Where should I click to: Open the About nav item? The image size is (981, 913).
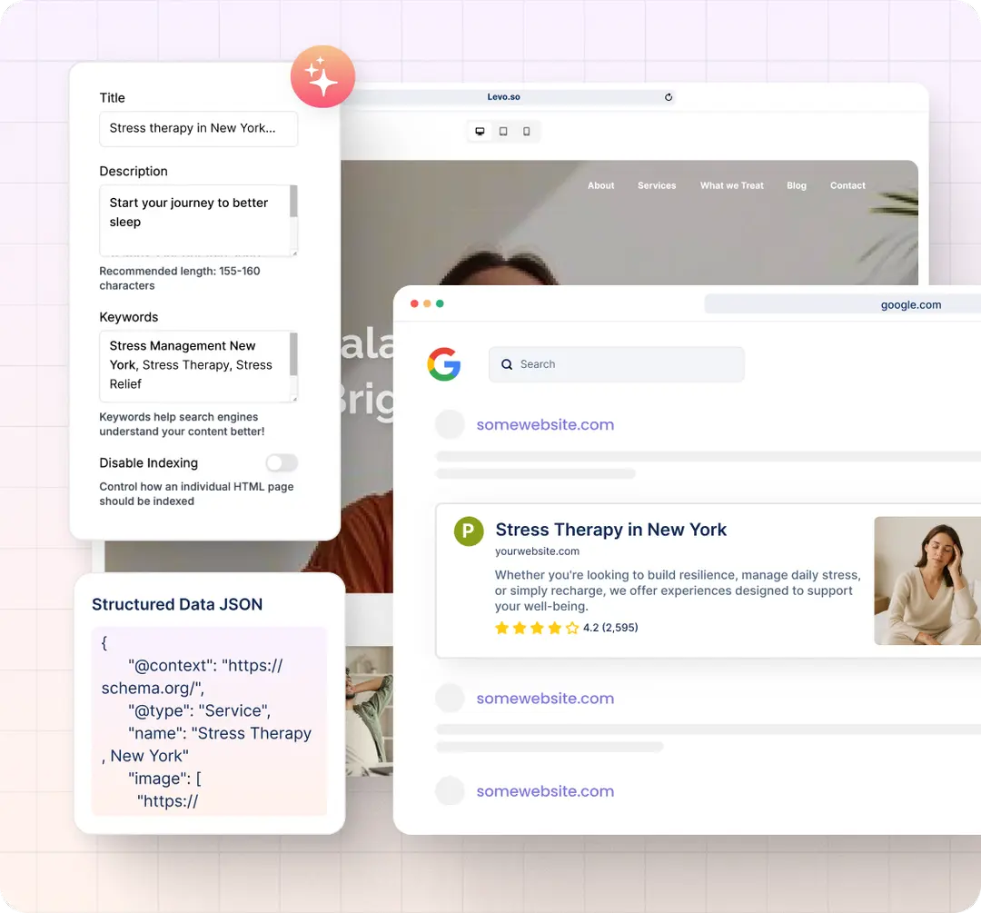[x=600, y=186]
